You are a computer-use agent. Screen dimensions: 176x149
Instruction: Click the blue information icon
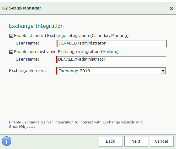[x=7, y=141]
